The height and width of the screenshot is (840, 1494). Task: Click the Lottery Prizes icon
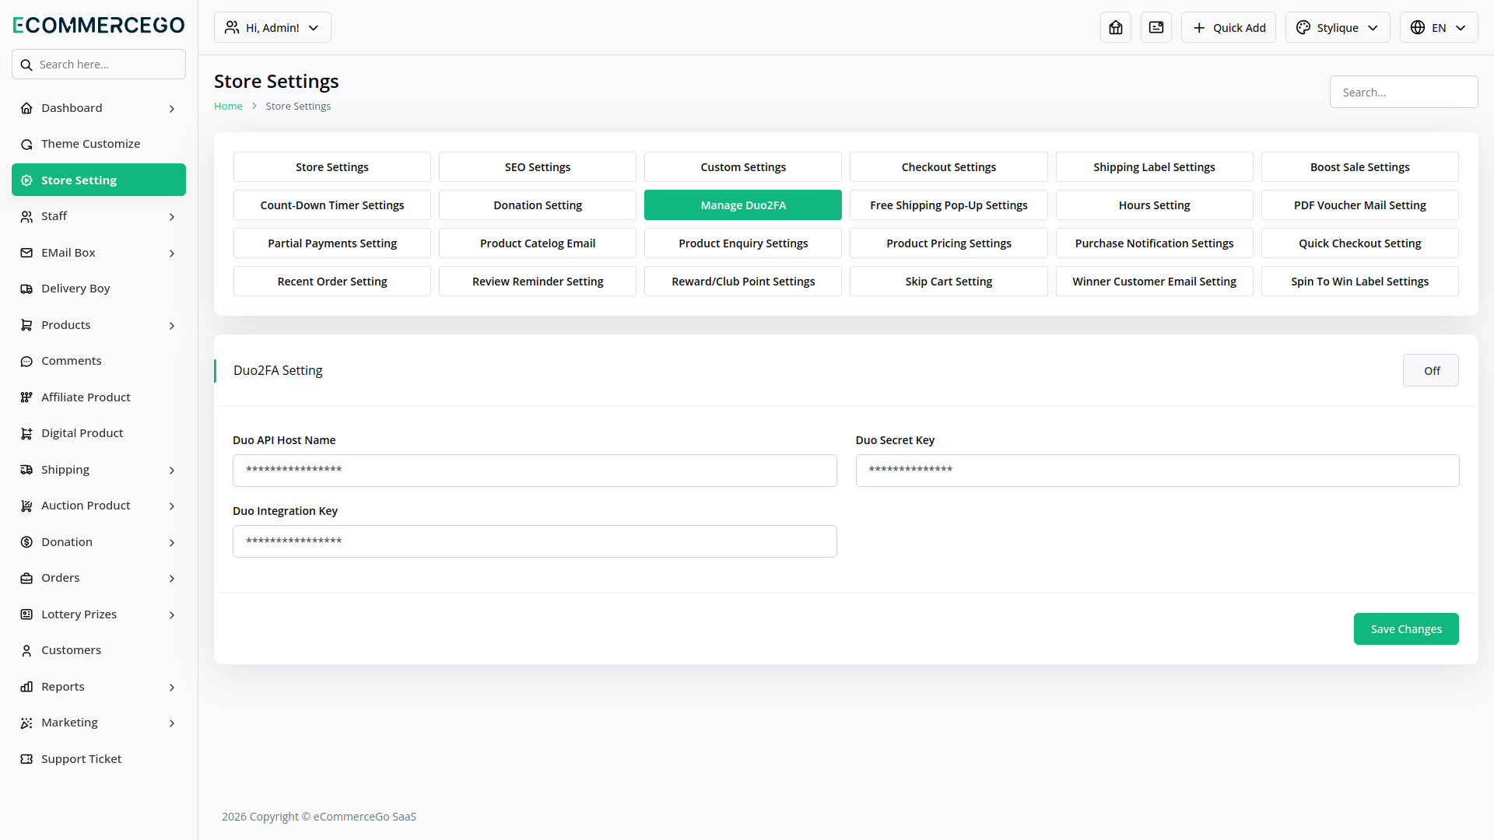pos(26,614)
